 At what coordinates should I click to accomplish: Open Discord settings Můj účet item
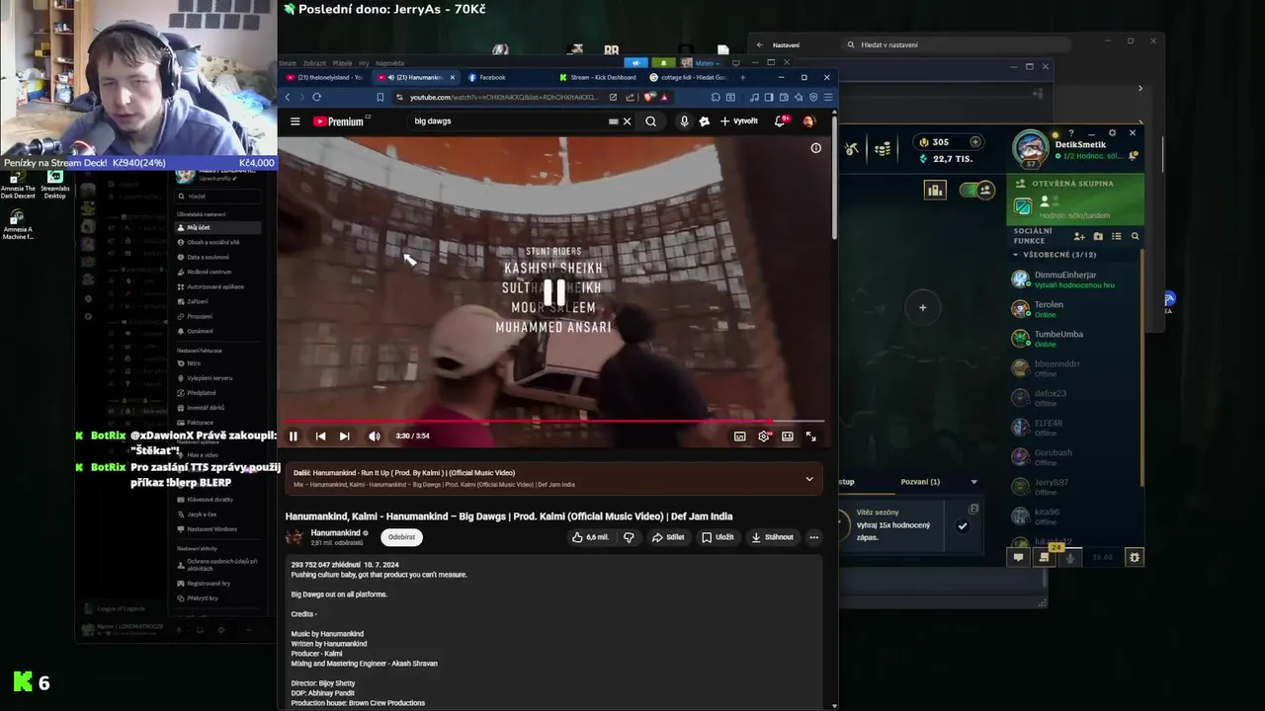click(217, 227)
